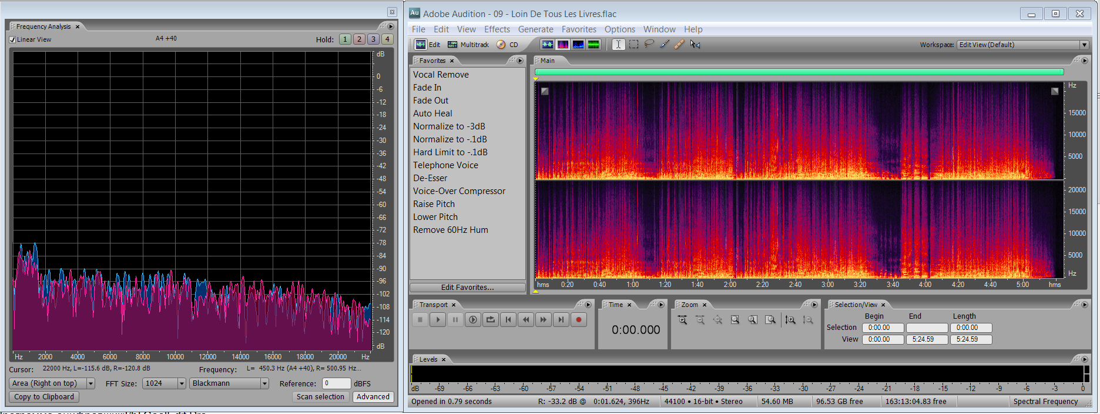Select the Time Selection tool
Viewport: 1100px width, 414px height.
tap(618, 45)
